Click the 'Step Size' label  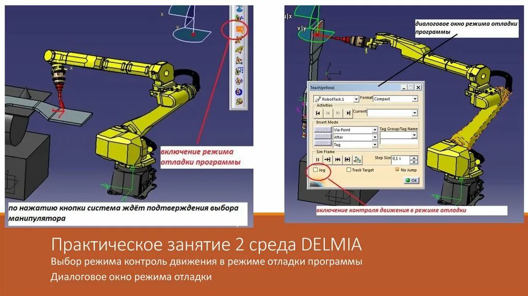pos(383,158)
